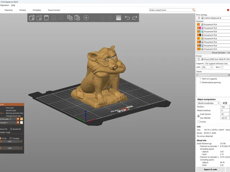Click the Virtual Extruders button

(x=213, y=53)
